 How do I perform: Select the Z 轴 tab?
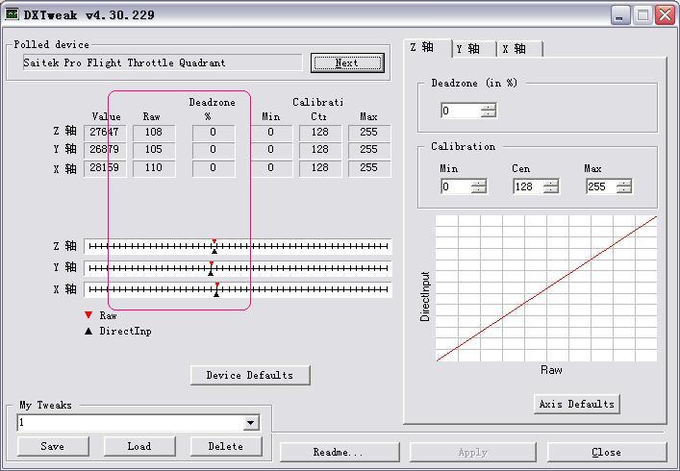click(427, 47)
